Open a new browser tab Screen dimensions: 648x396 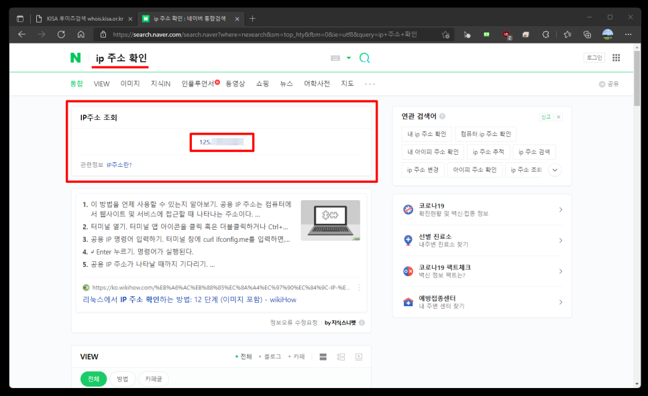click(x=252, y=19)
